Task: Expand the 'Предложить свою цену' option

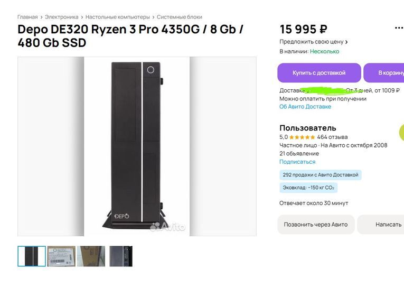Action: click(x=313, y=42)
